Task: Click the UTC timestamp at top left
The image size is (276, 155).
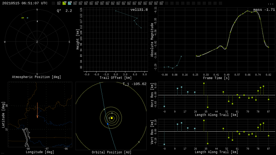Action: point(25,3)
